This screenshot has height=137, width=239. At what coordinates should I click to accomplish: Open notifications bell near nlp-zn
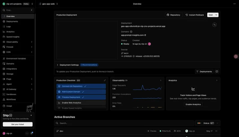[x=32, y=133]
